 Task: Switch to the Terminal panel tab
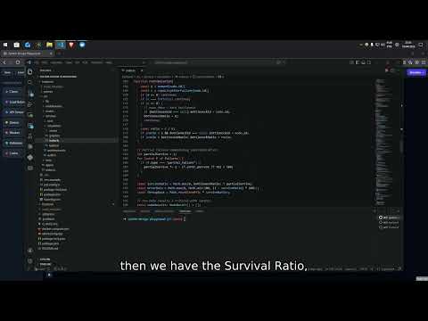(185, 211)
